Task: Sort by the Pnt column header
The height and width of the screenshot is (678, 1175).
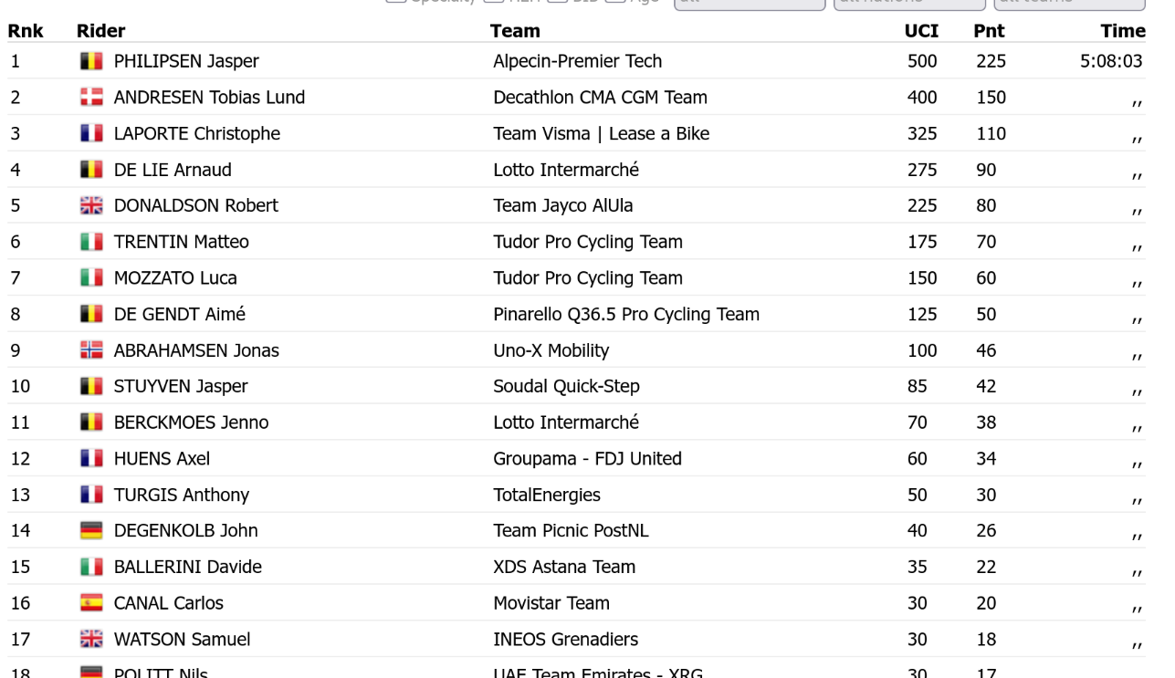Action: tap(989, 31)
